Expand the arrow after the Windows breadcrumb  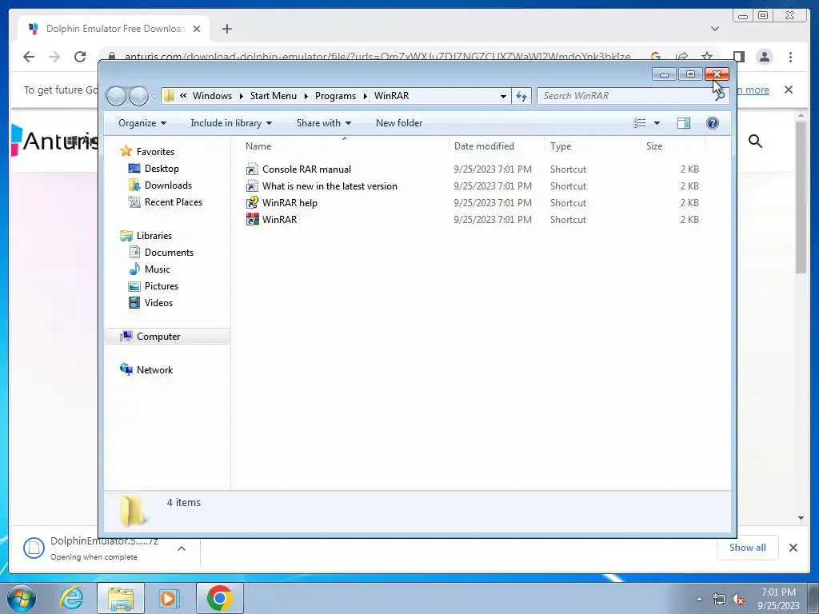242,96
